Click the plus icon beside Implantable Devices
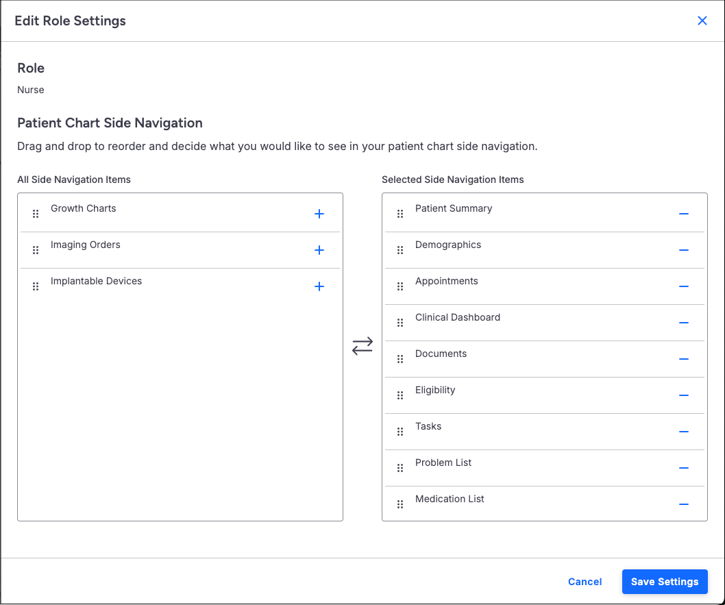This screenshot has width=725, height=605. coord(319,286)
